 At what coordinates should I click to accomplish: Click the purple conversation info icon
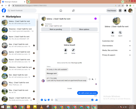(x=95, y=19)
